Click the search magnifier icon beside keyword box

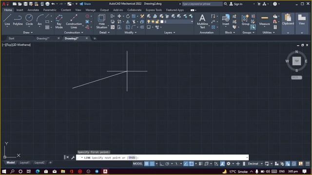225,4
